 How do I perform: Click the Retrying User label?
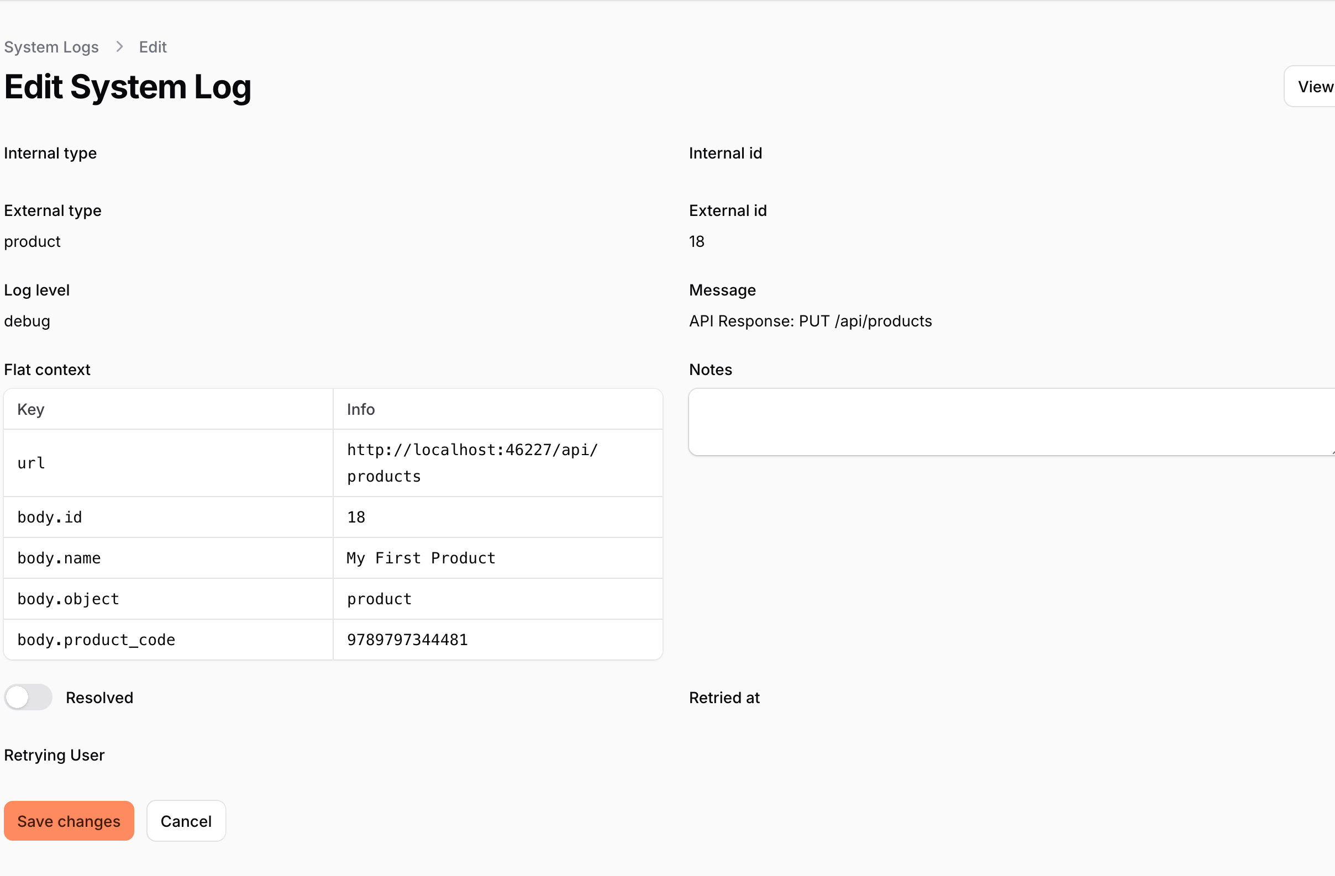54,755
